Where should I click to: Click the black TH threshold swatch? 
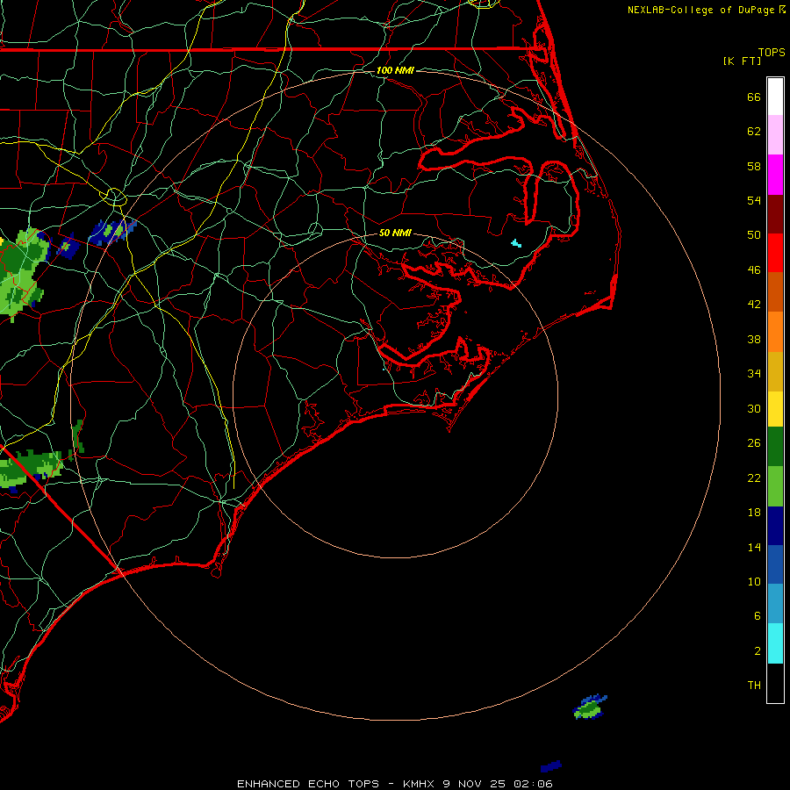775,683
